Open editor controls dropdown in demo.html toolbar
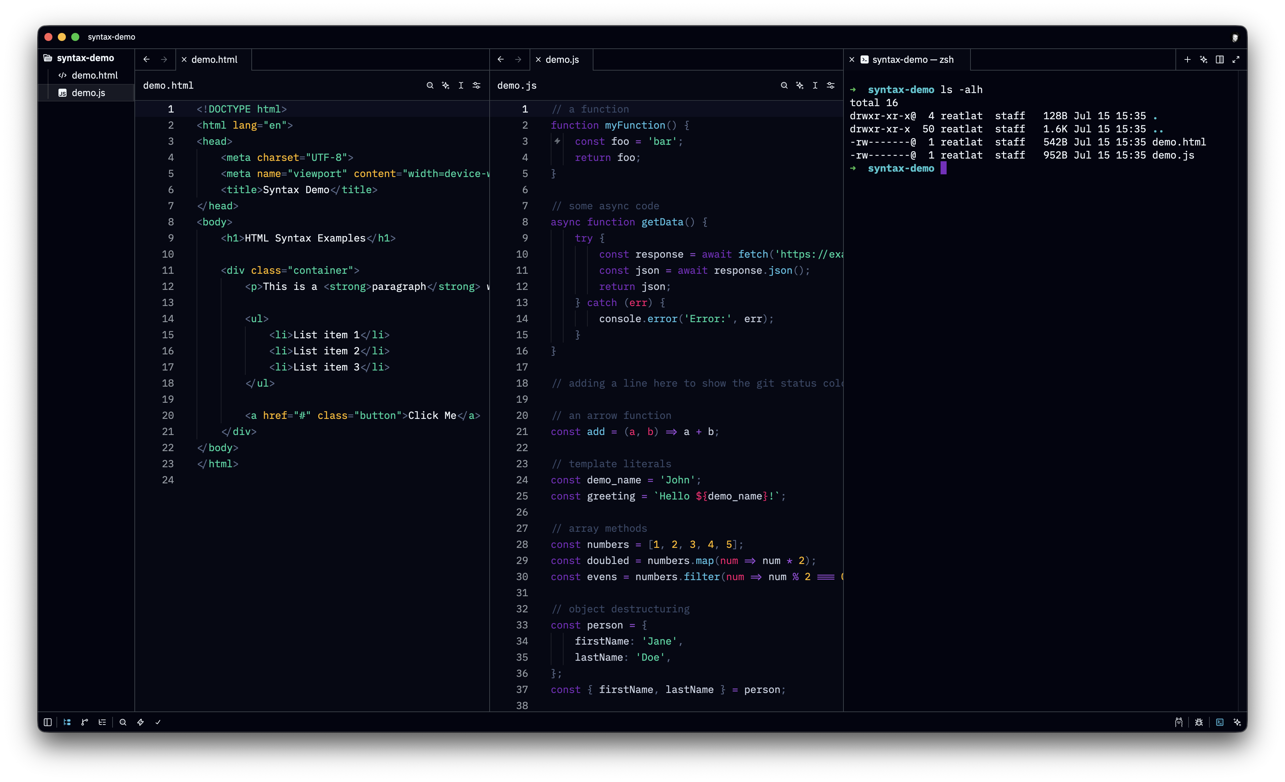Image resolution: width=1285 pixels, height=782 pixels. click(476, 85)
